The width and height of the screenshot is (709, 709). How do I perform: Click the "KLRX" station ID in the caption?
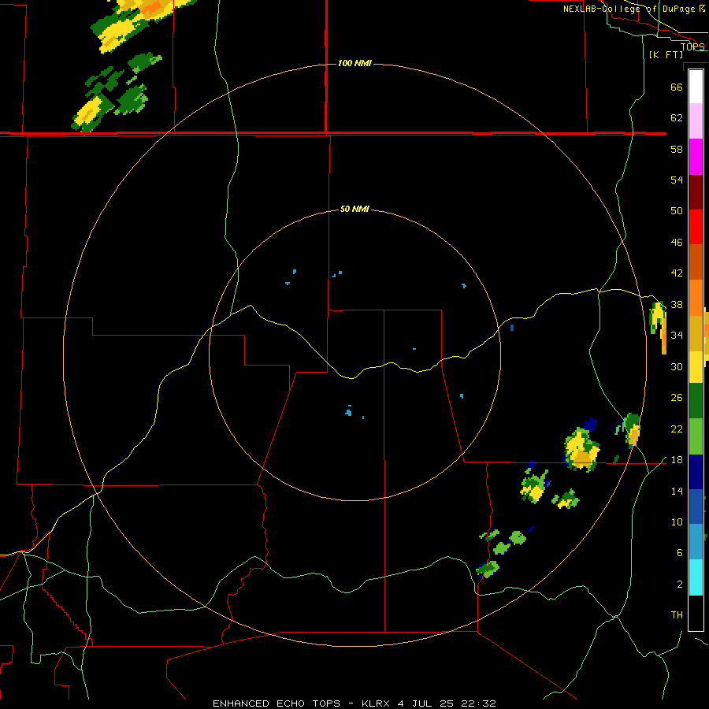(x=377, y=703)
